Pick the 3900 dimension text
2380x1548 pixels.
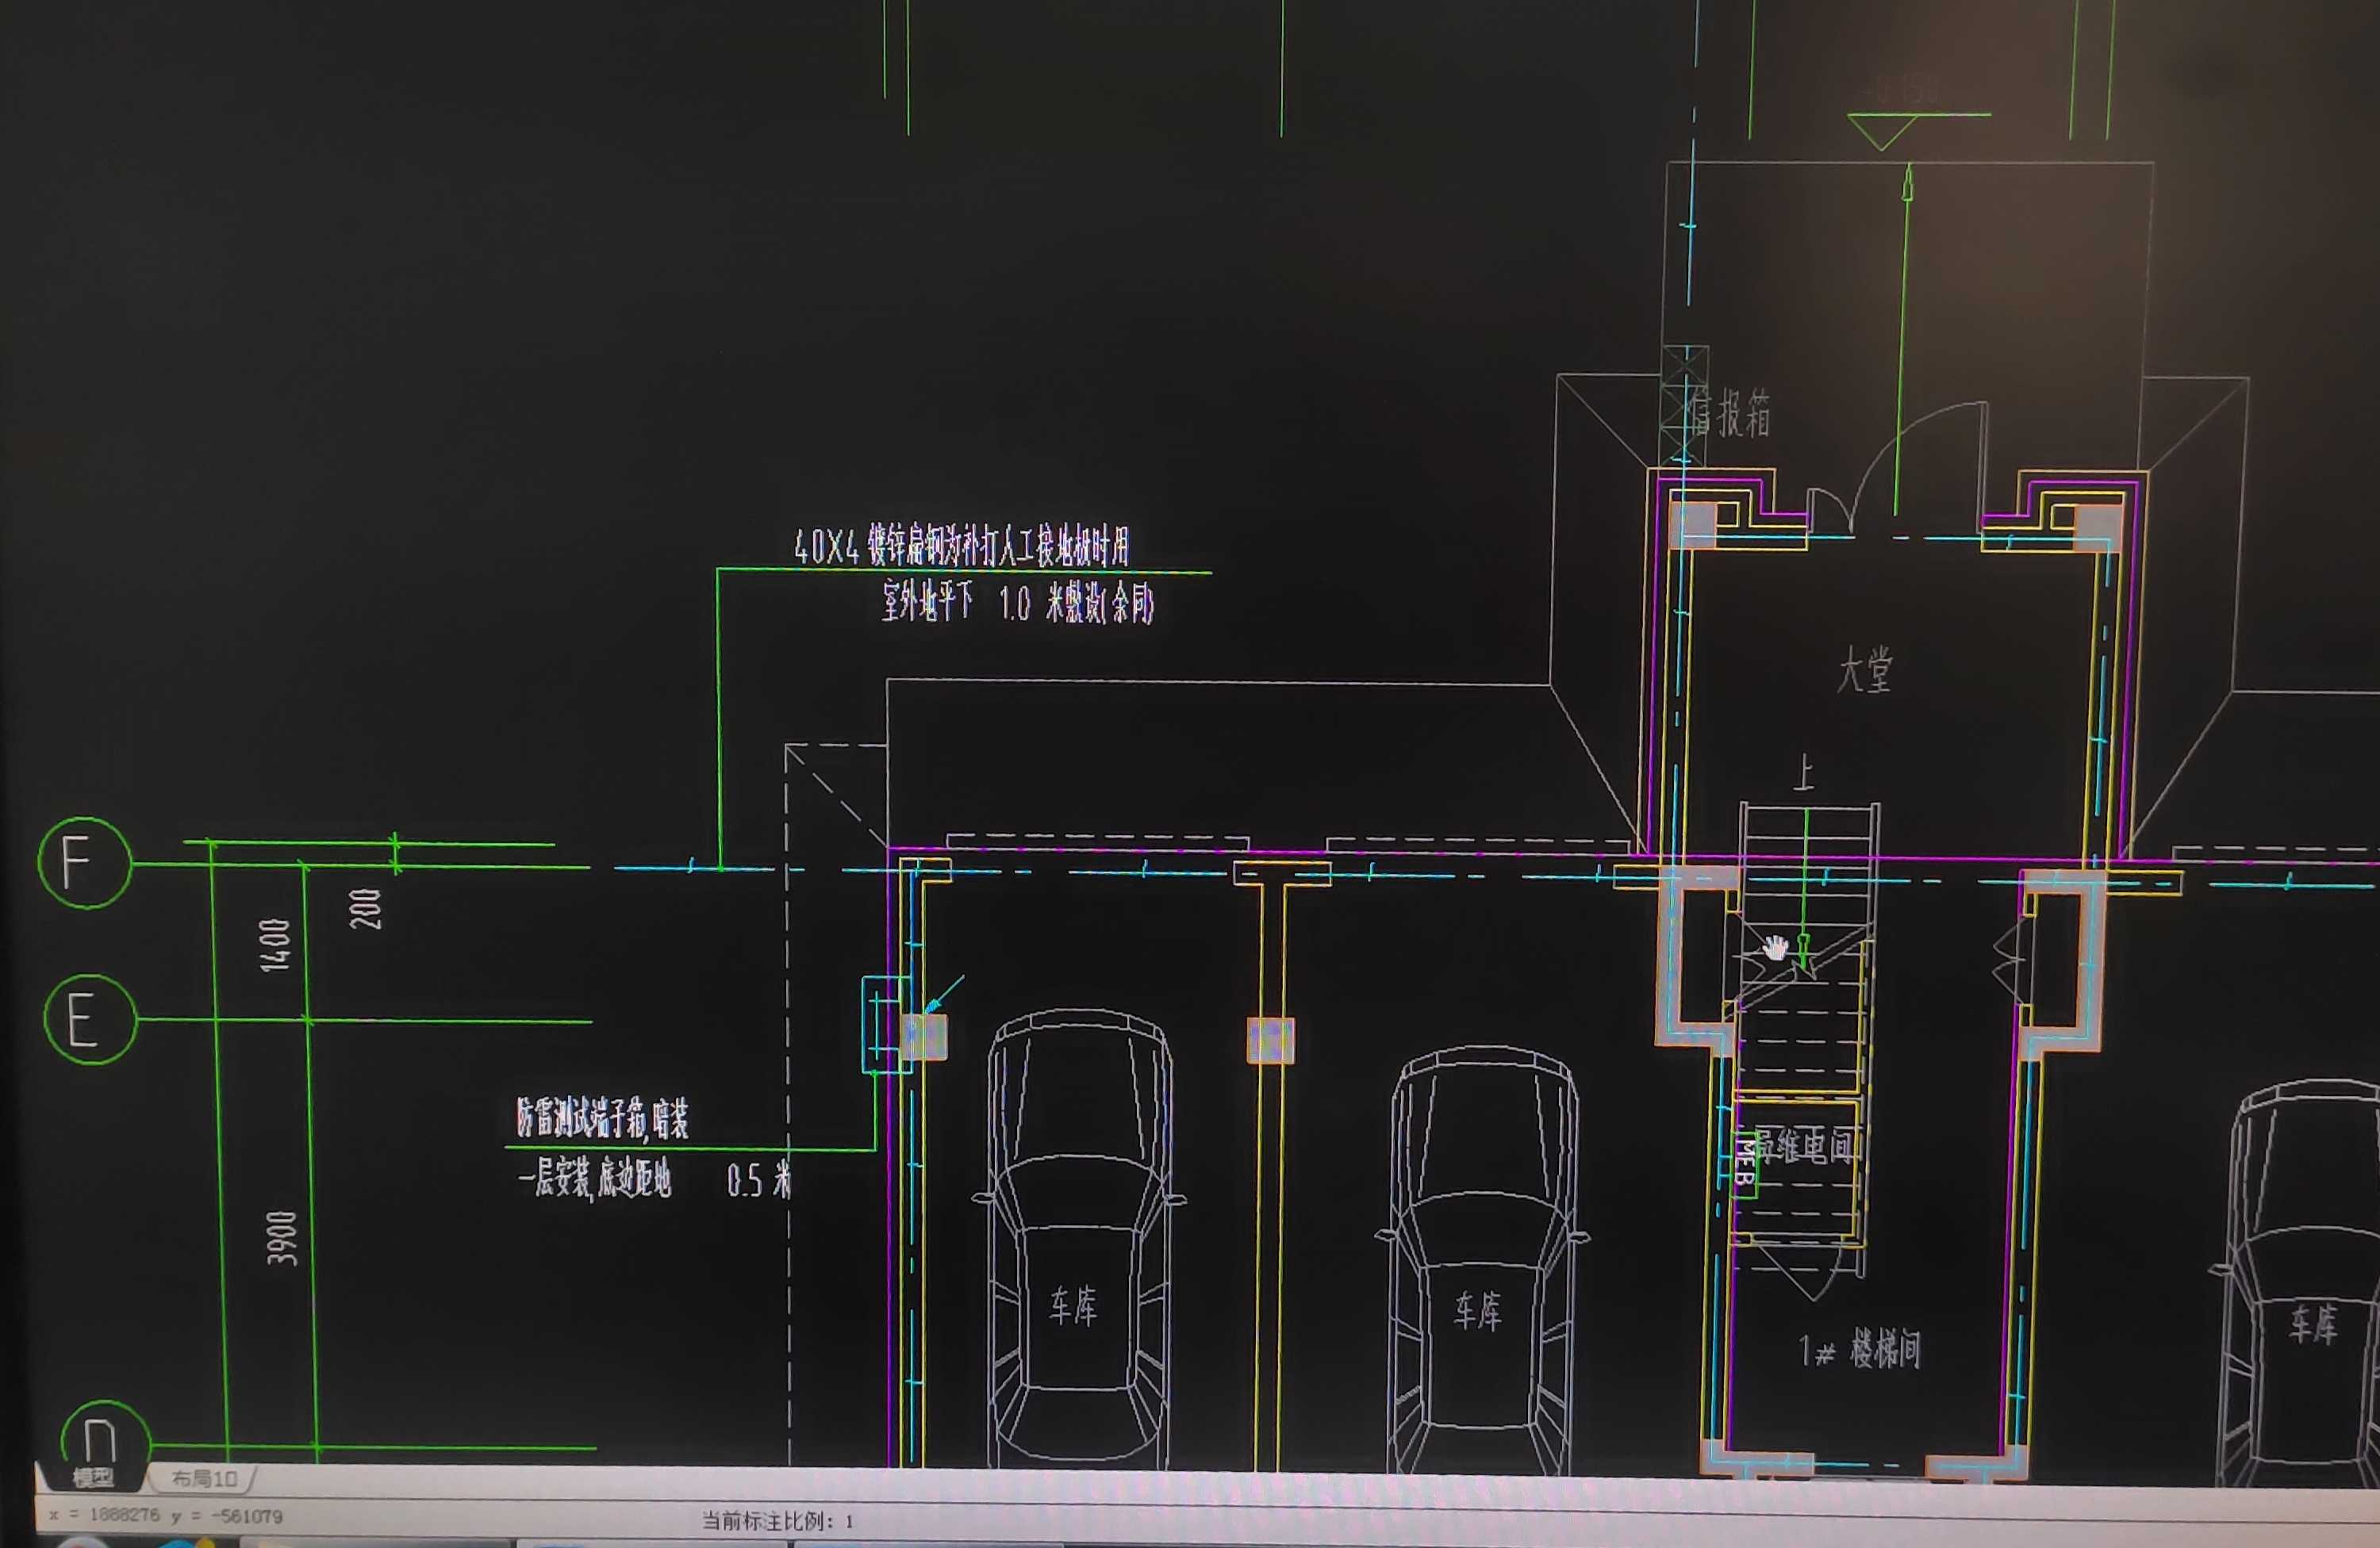click(283, 1238)
